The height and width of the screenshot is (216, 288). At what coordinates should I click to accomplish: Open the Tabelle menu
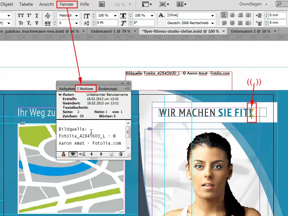tap(26, 4)
